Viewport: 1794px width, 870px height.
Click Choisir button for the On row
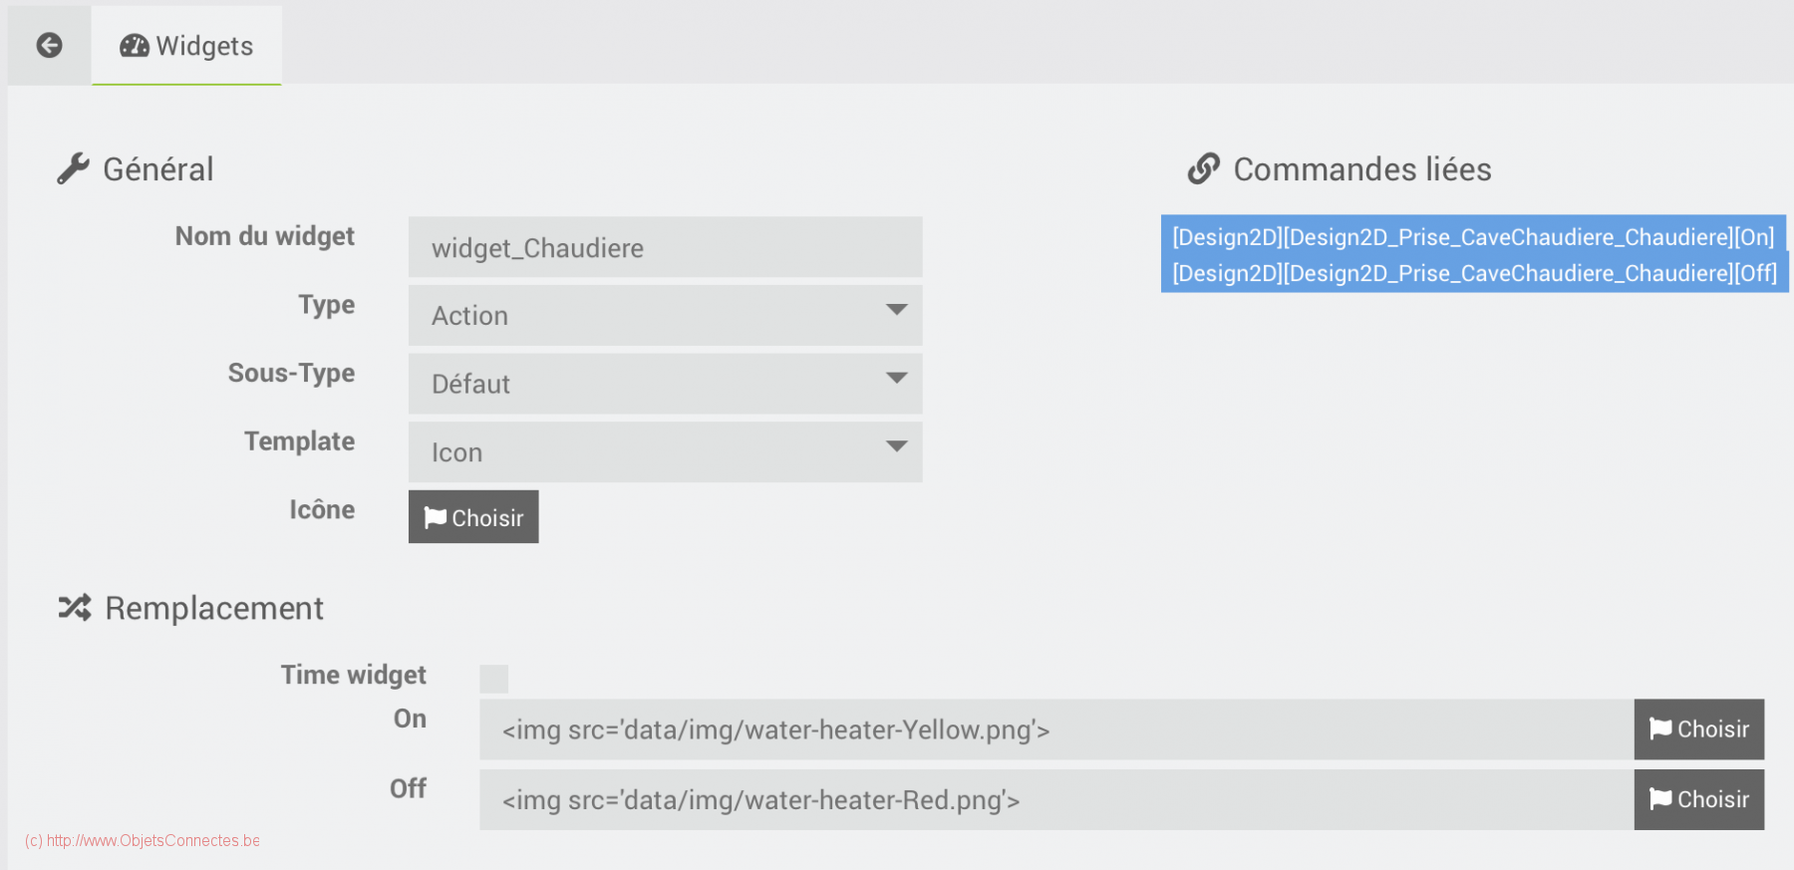click(x=1699, y=729)
